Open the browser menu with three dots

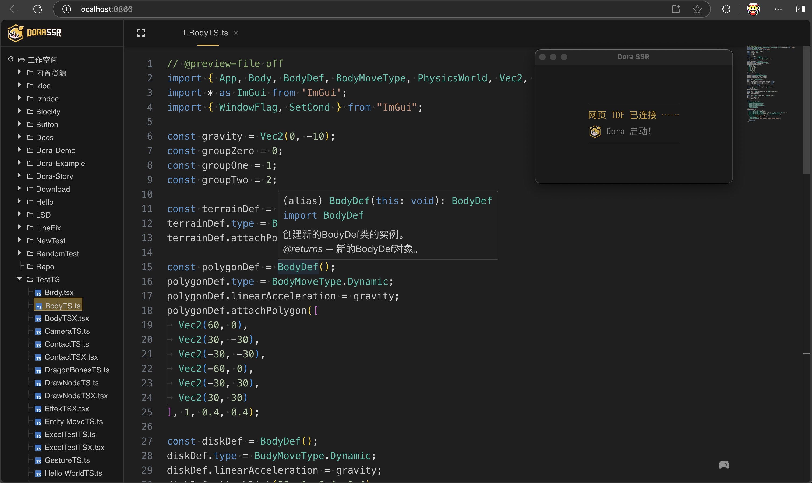pos(778,9)
